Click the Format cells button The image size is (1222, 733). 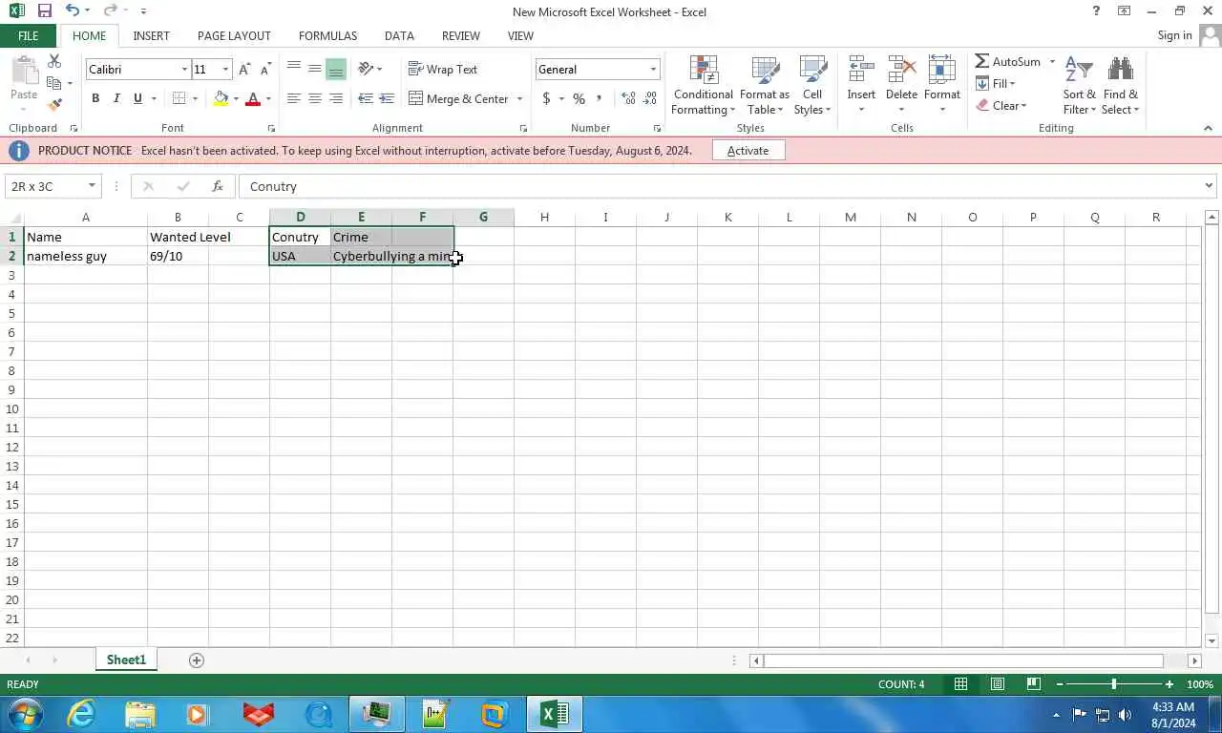pyautogui.click(x=941, y=84)
